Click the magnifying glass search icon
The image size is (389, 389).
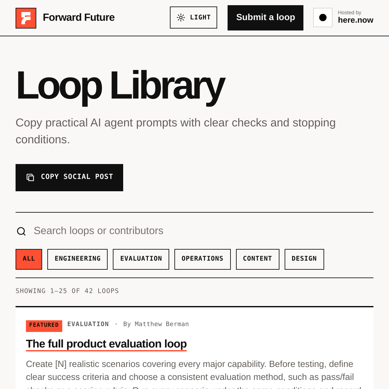pyautogui.click(x=21, y=231)
